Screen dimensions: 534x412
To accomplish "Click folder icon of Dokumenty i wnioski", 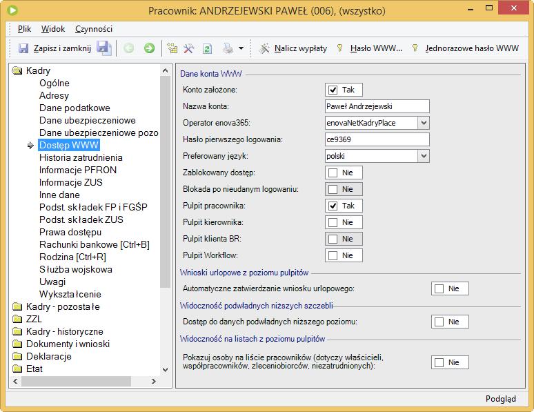I will click(x=17, y=344).
